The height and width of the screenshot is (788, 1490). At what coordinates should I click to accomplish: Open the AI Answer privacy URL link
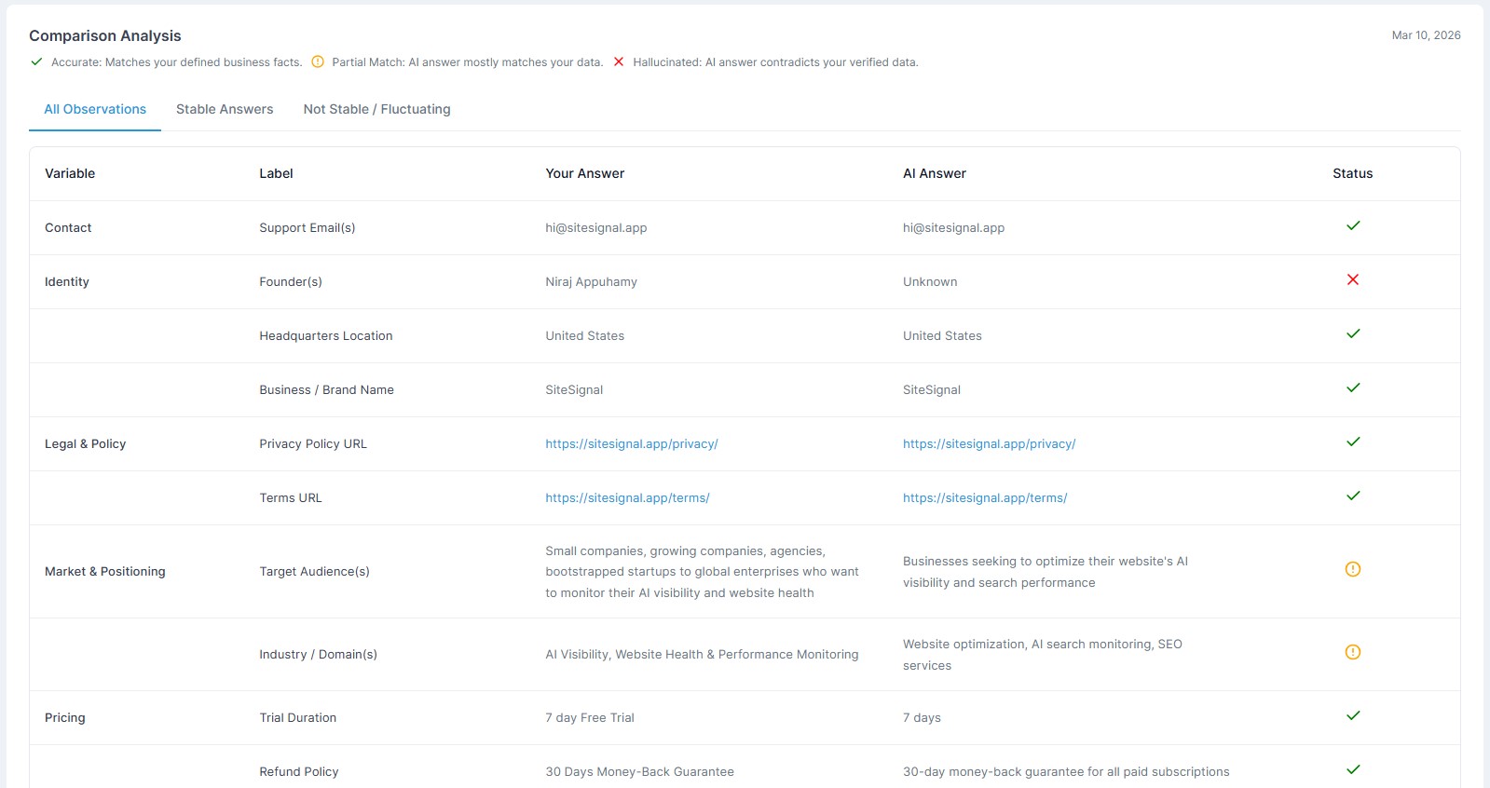(989, 443)
